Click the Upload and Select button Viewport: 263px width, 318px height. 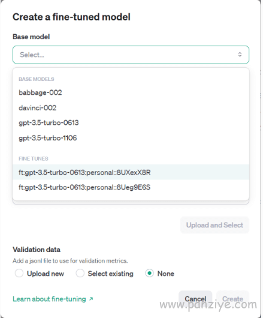tap(214, 225)
